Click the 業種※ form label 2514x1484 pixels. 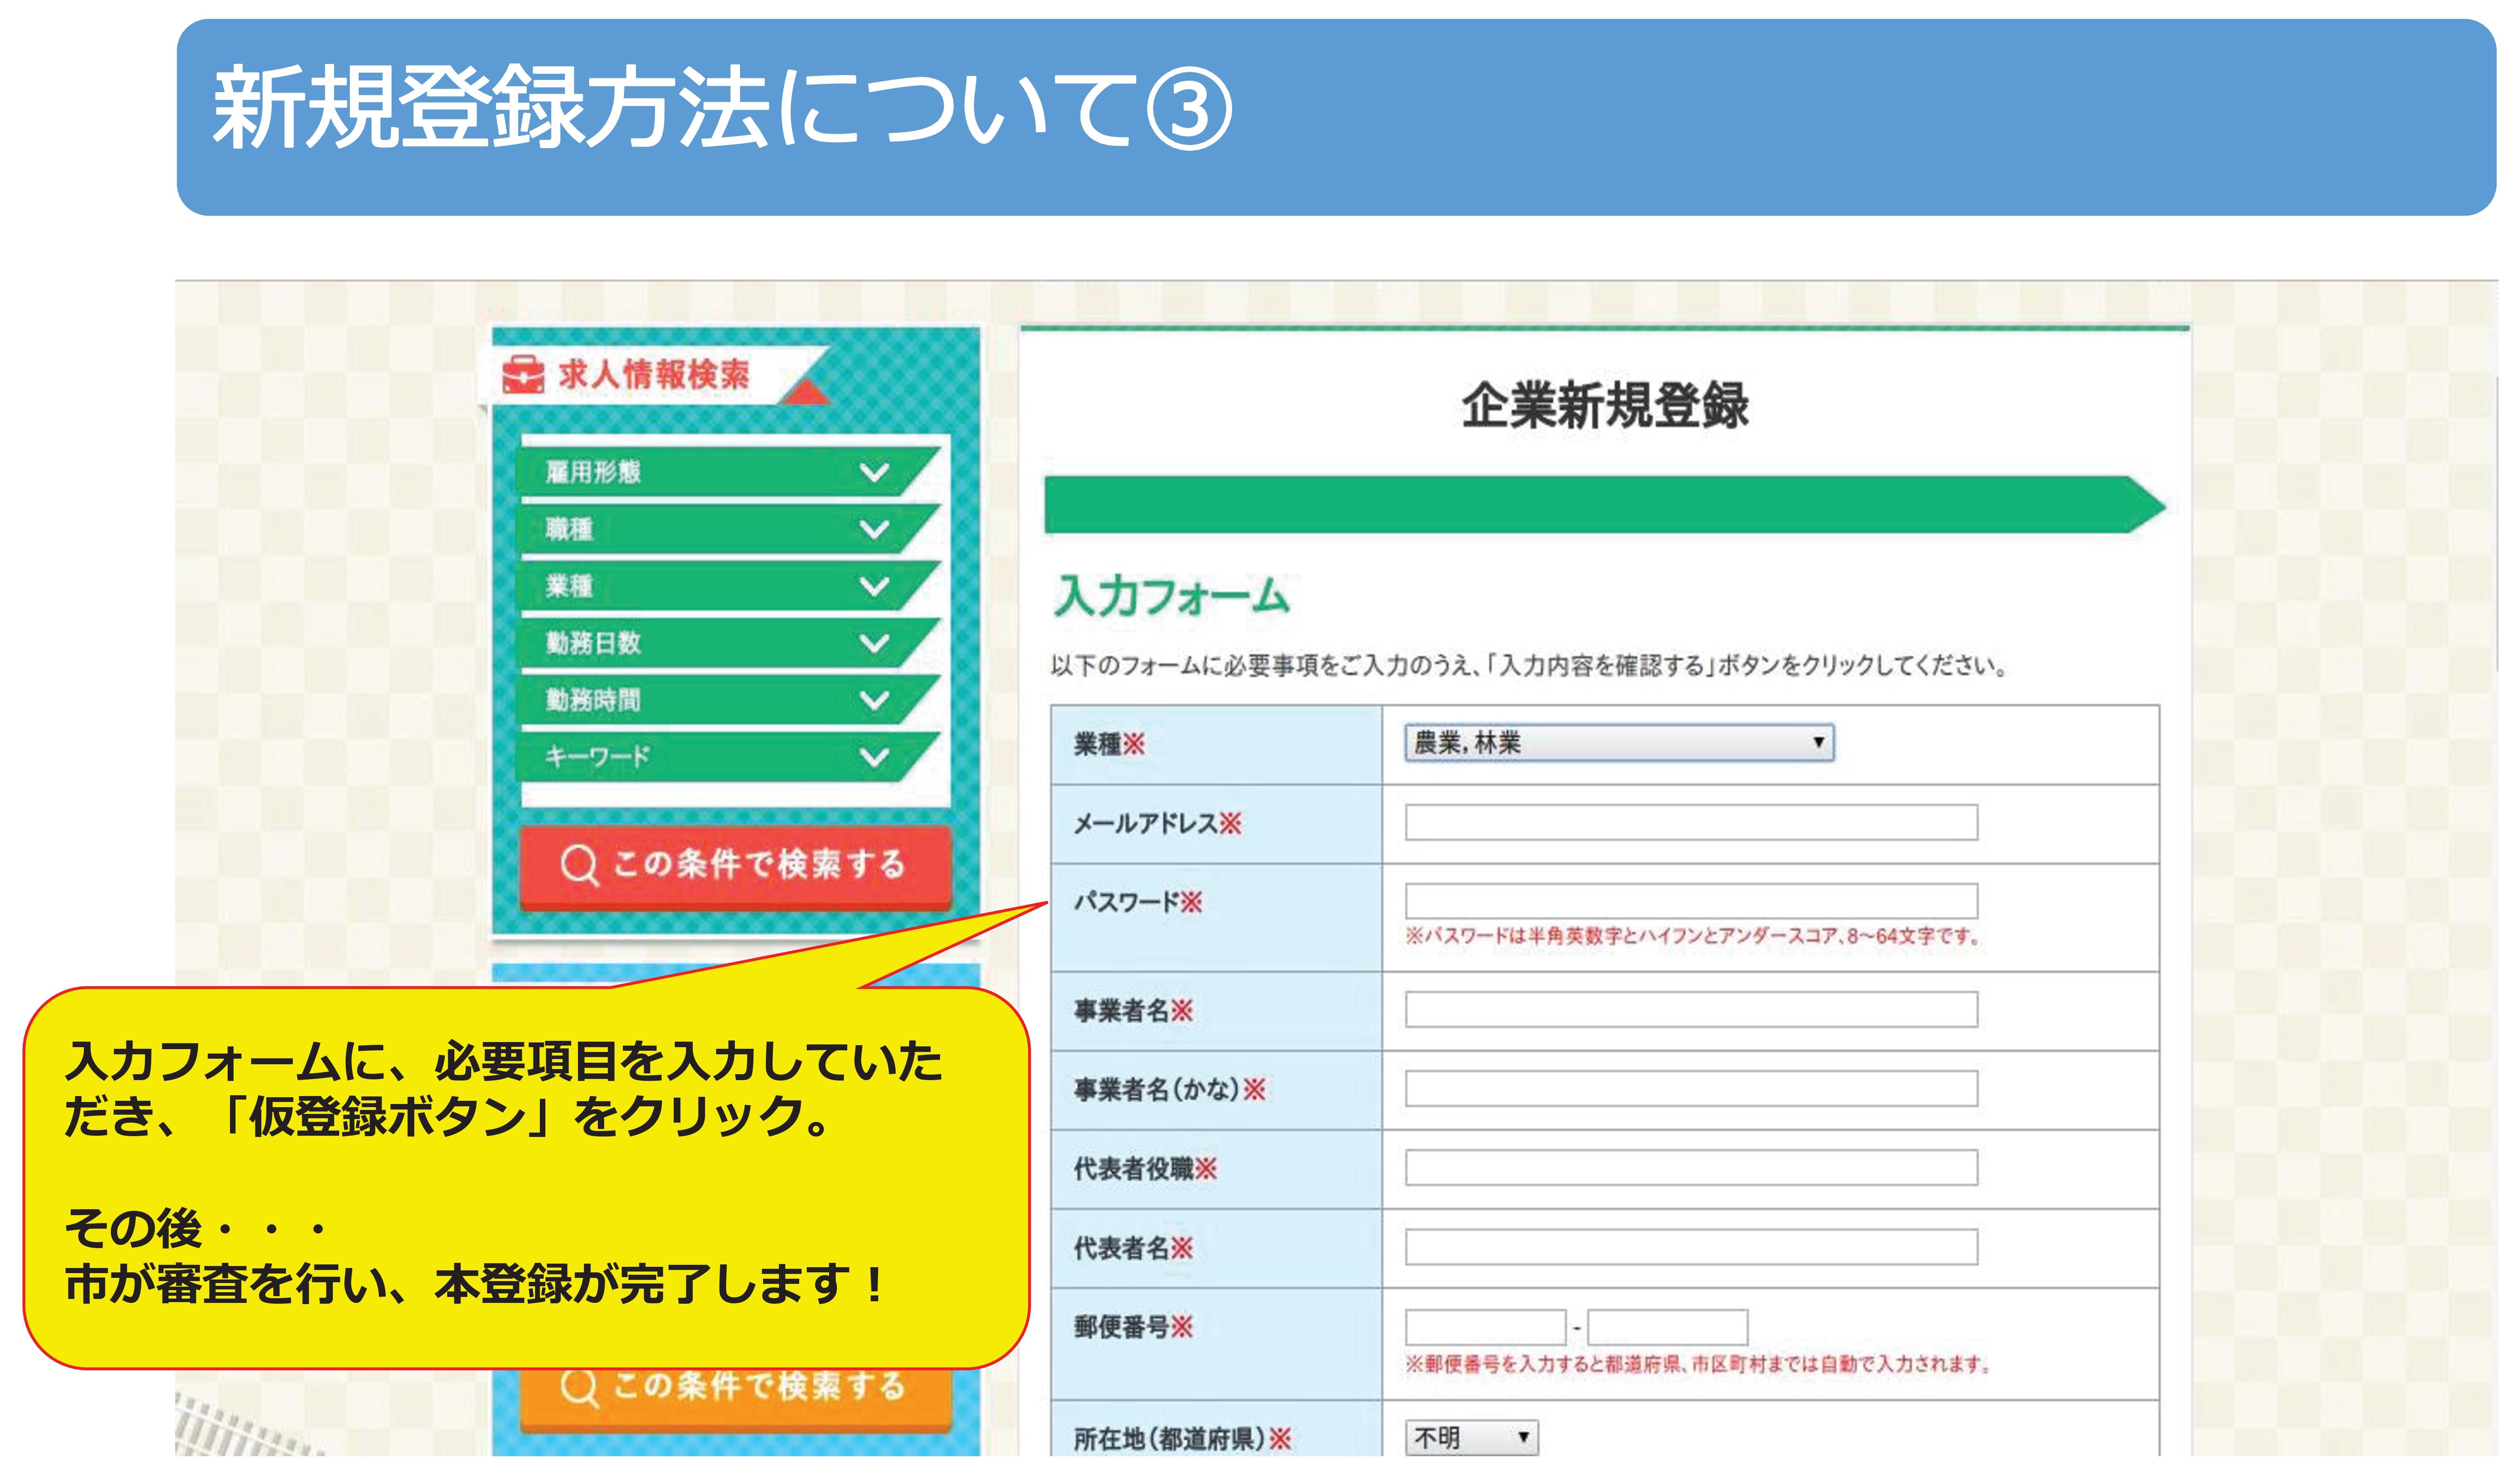(1109, 745)
